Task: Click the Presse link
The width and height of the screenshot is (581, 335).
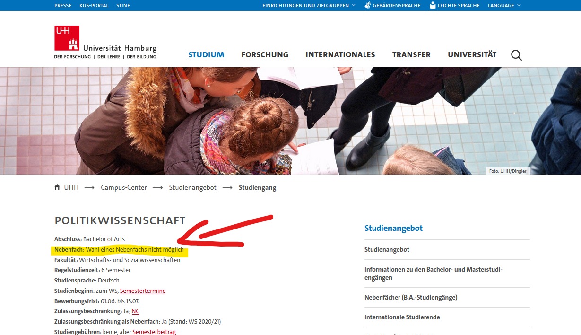Action: 63,5
